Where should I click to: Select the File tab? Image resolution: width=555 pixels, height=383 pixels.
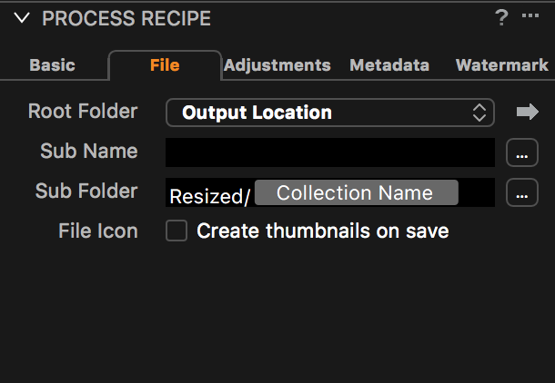pyautogui.click(x=165, y=65)
